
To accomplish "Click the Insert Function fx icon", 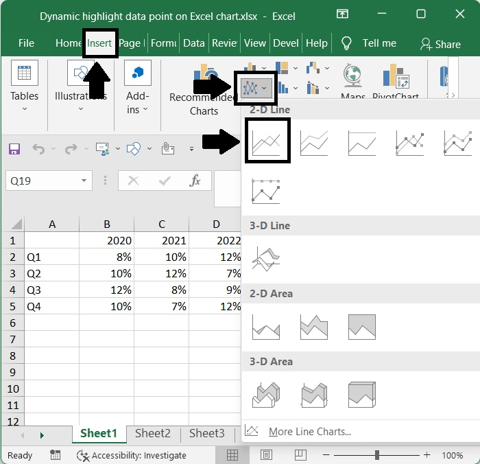I will point(195,181).
